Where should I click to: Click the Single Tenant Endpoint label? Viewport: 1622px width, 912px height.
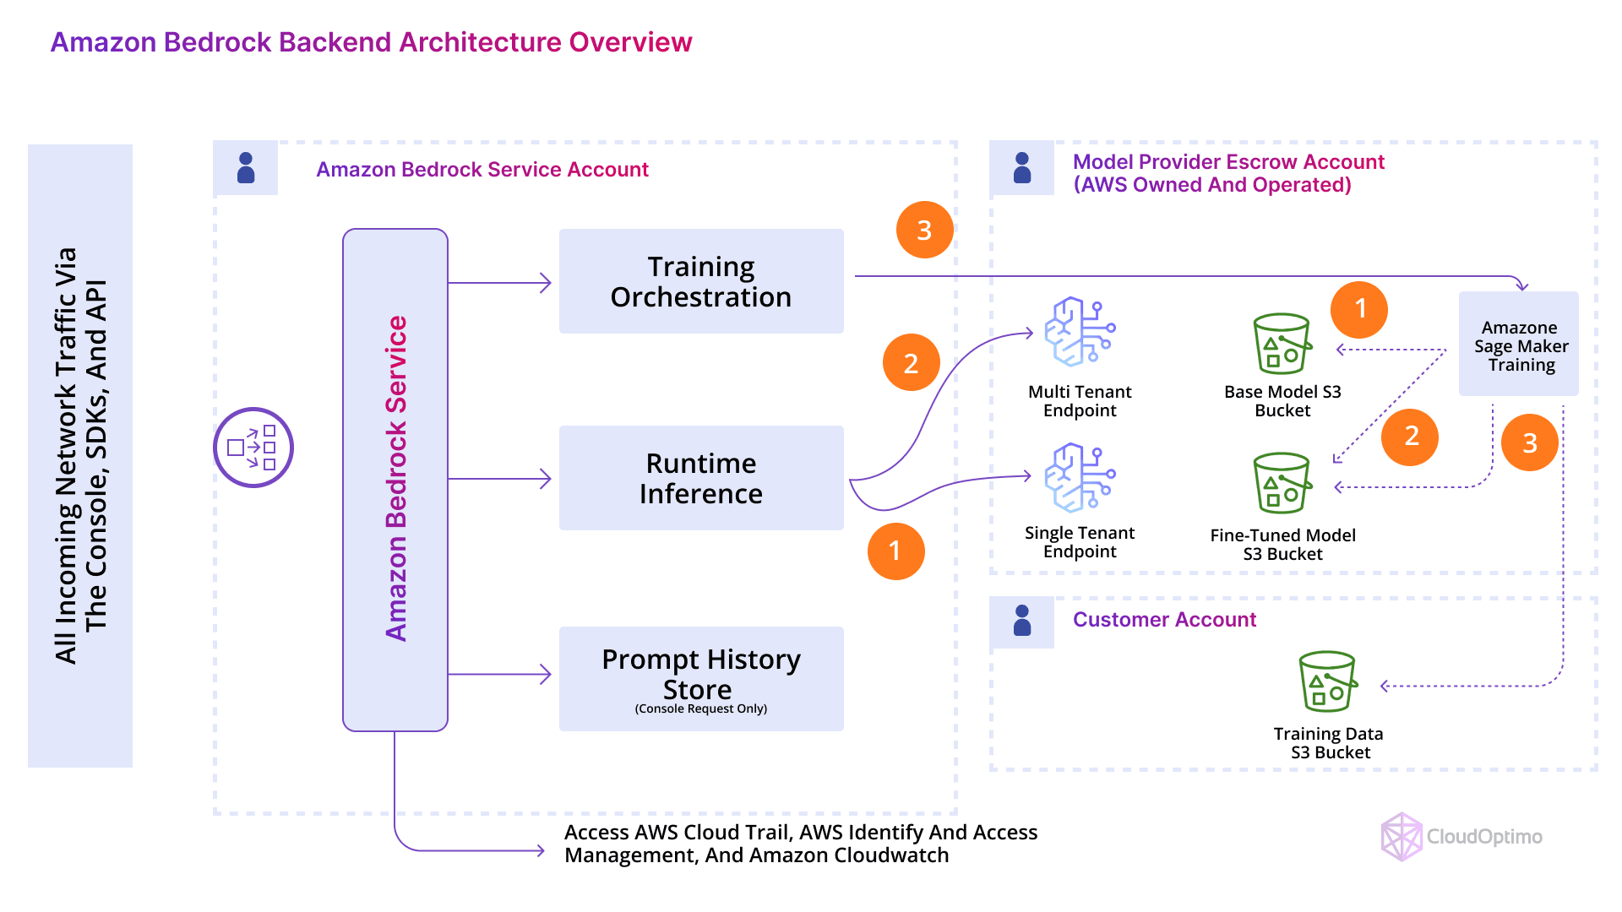[1080, 542]
